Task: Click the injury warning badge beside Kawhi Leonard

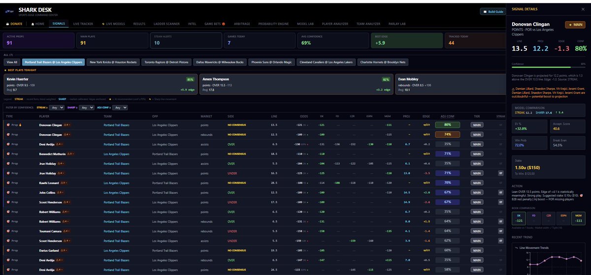Action: click(x=64, y=183)
